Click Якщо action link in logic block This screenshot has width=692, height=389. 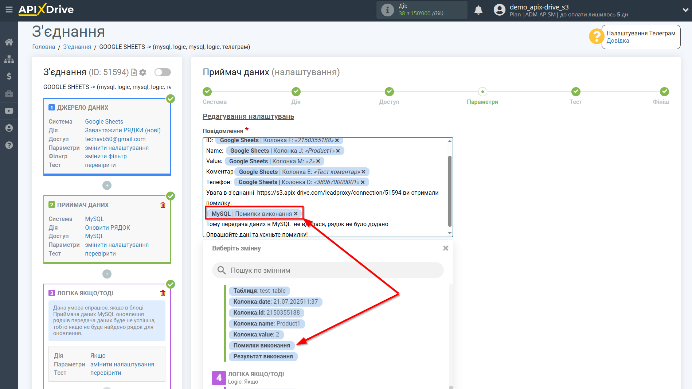[x=98, y=355]
